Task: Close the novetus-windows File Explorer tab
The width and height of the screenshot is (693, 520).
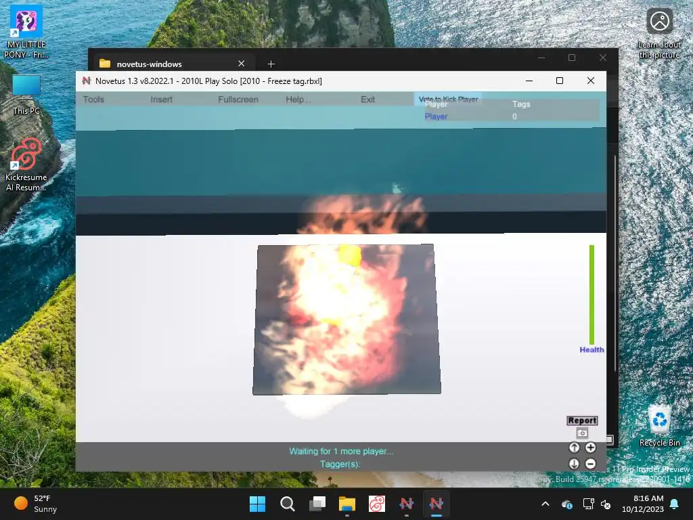Action: pyautogui.click(x=242, y=64)
